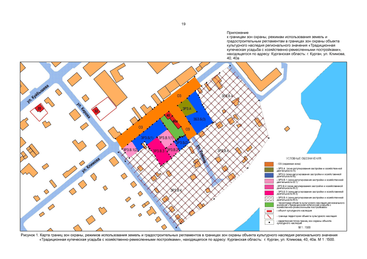Image resolution: width=367 pixels, height=259 pixels.
Task: Click red building 32 near ул. Кирова
Action: [96, 110]
